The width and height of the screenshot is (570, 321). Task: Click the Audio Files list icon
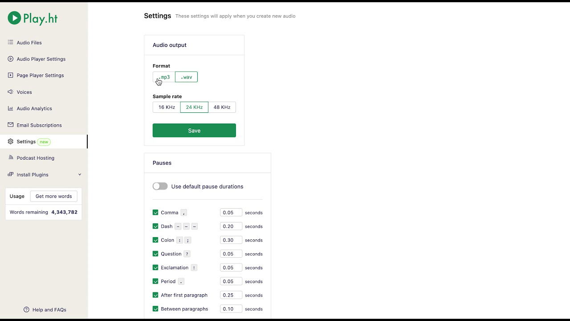coord(11,42)
